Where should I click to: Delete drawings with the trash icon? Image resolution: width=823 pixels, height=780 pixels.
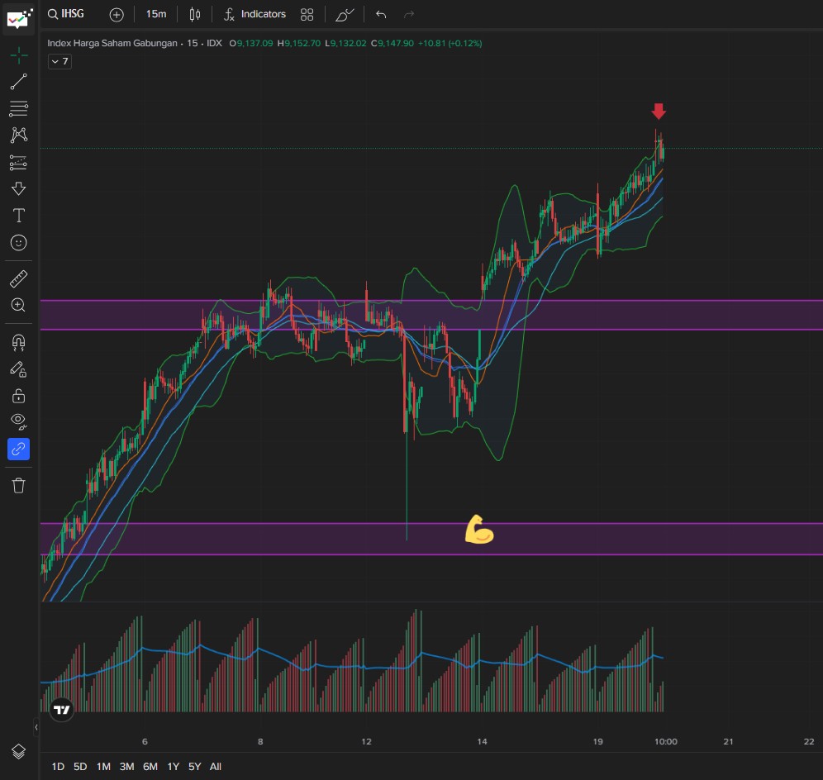(x=18, y=485)
